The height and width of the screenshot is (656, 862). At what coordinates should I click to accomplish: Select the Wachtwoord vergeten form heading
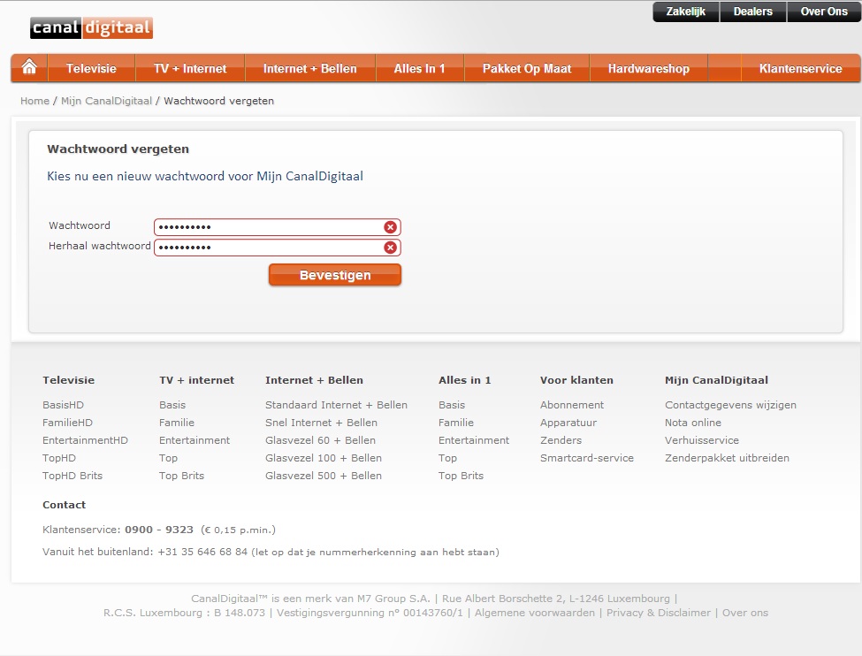[118, 149]
